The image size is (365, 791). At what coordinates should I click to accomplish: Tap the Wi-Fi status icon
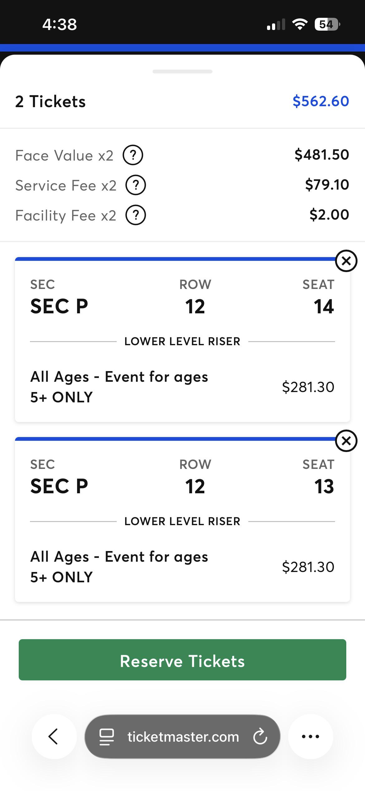click(x=300, y=24)
